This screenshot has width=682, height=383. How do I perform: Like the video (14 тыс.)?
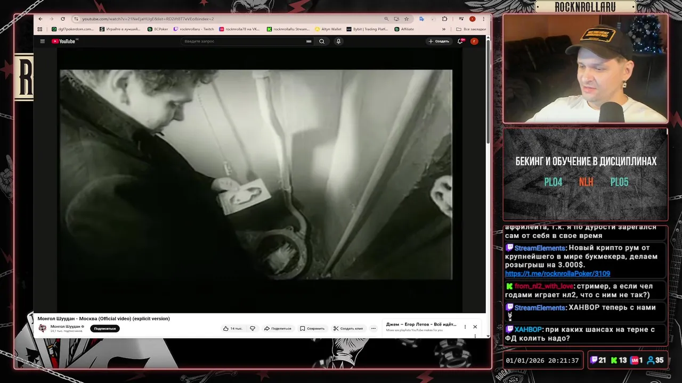tap(233, 329)
